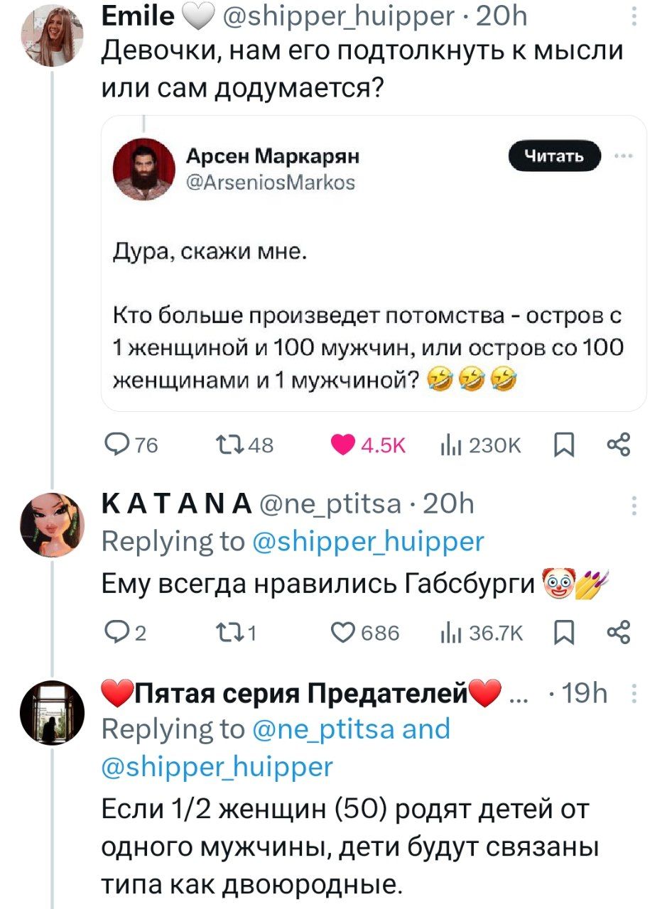The width and height of the screenshot is (667, 909).
Task: Bookmark Emile's tweet
Action: click(x=560, y=445)
